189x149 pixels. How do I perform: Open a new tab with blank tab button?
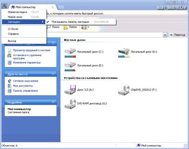tap(61, 7)
